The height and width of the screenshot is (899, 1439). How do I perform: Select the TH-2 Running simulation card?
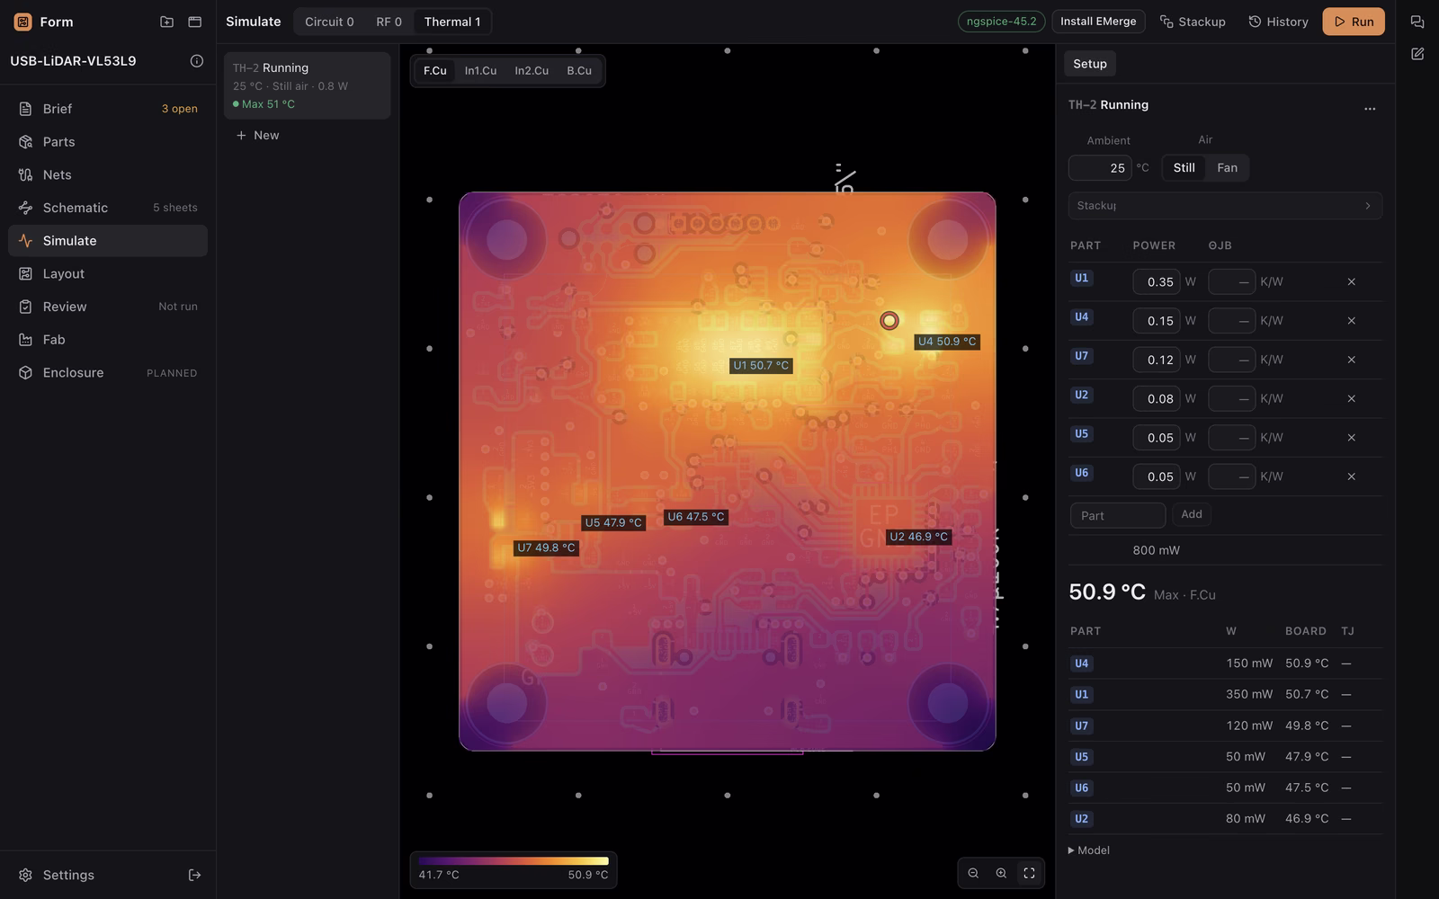(307, 85)
